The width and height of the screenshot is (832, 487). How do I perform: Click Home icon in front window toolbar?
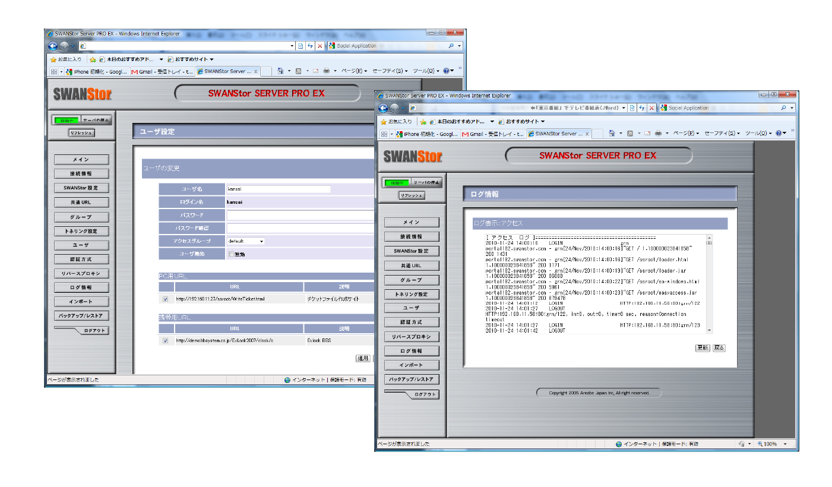612,134
